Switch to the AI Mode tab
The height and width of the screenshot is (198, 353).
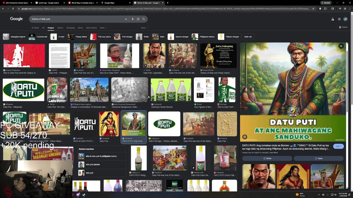pyautogui.click(x=35, y=28)
